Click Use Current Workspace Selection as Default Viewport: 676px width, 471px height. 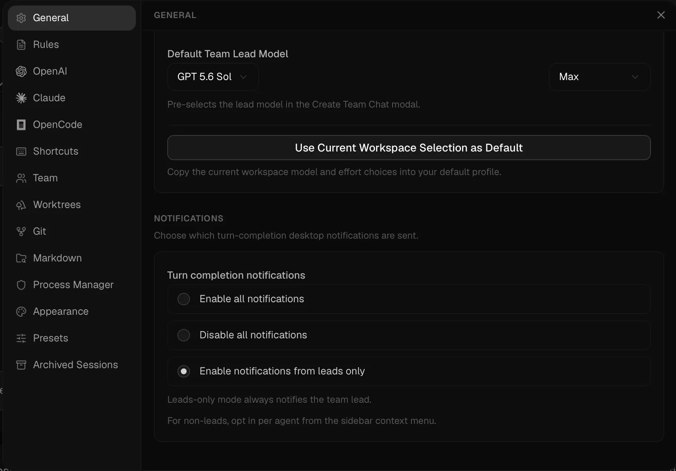click(x=409, y=148)
